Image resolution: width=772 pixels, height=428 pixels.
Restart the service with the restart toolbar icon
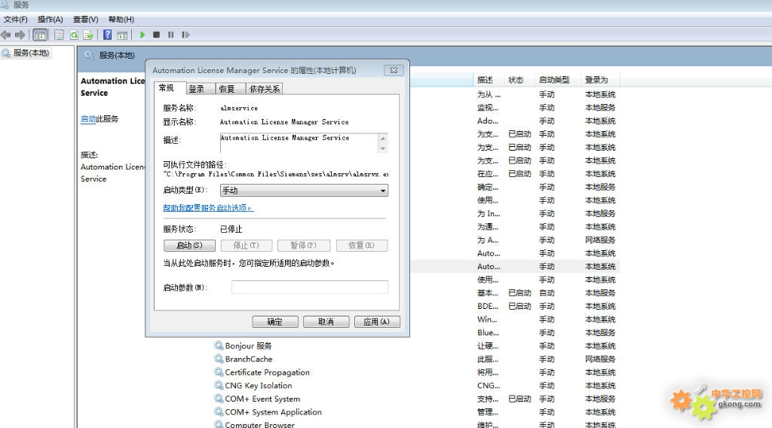185,35
